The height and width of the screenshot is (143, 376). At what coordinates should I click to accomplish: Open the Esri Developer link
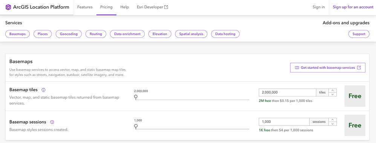coord(152,7)
